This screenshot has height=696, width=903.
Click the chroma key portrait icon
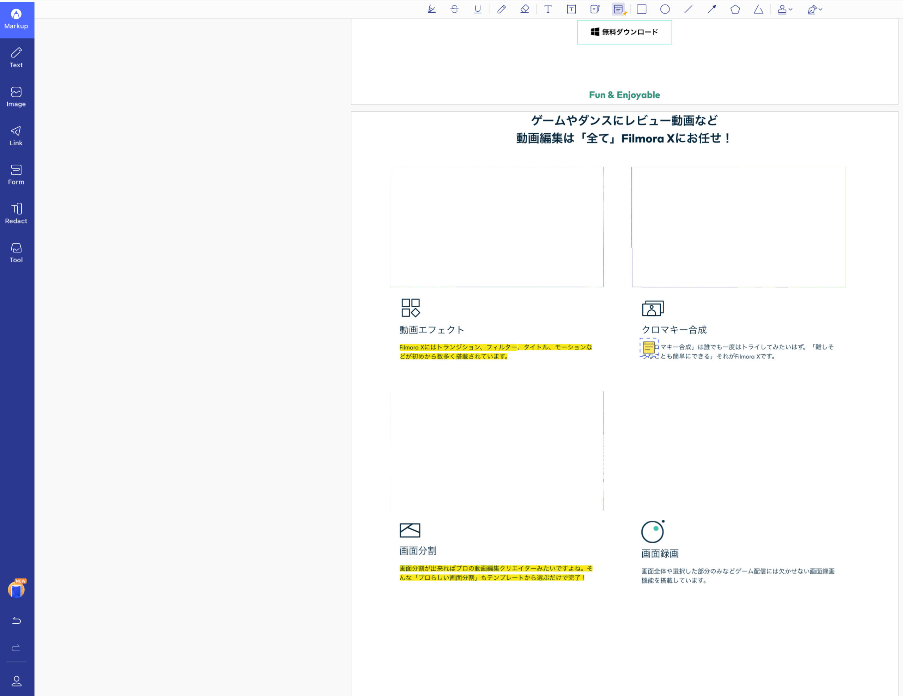(x=653, y=308)
